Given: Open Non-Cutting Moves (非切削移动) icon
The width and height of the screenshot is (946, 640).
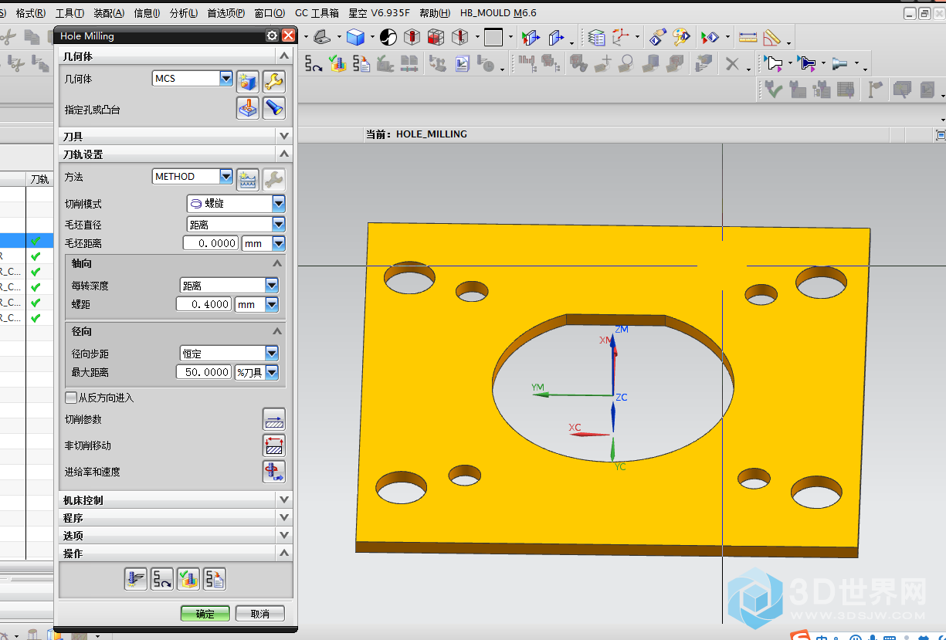Looking at the screenshot, I should (274, 445).
